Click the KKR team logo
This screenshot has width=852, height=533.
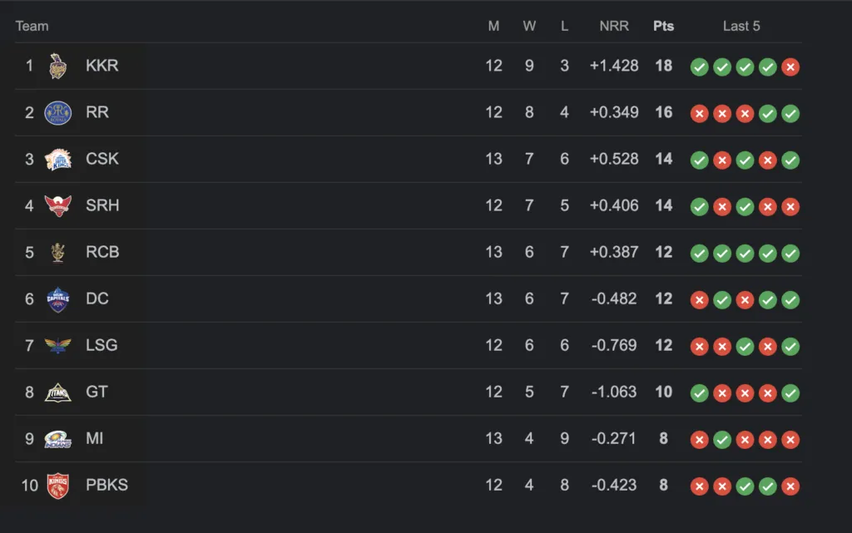coord(57,67)
